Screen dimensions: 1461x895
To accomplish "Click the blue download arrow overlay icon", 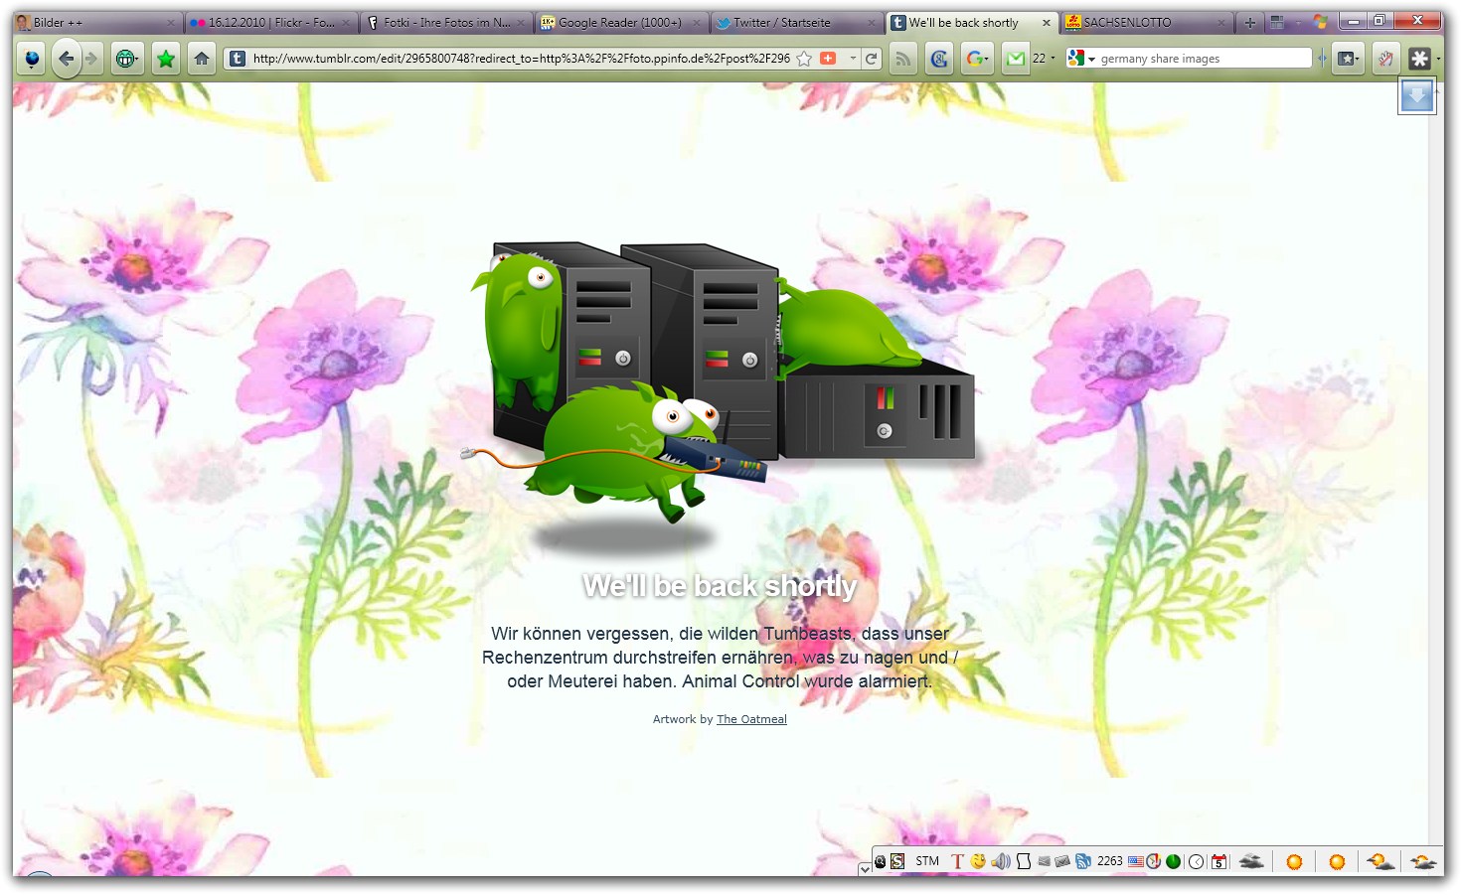I will tap(1416, 96).
